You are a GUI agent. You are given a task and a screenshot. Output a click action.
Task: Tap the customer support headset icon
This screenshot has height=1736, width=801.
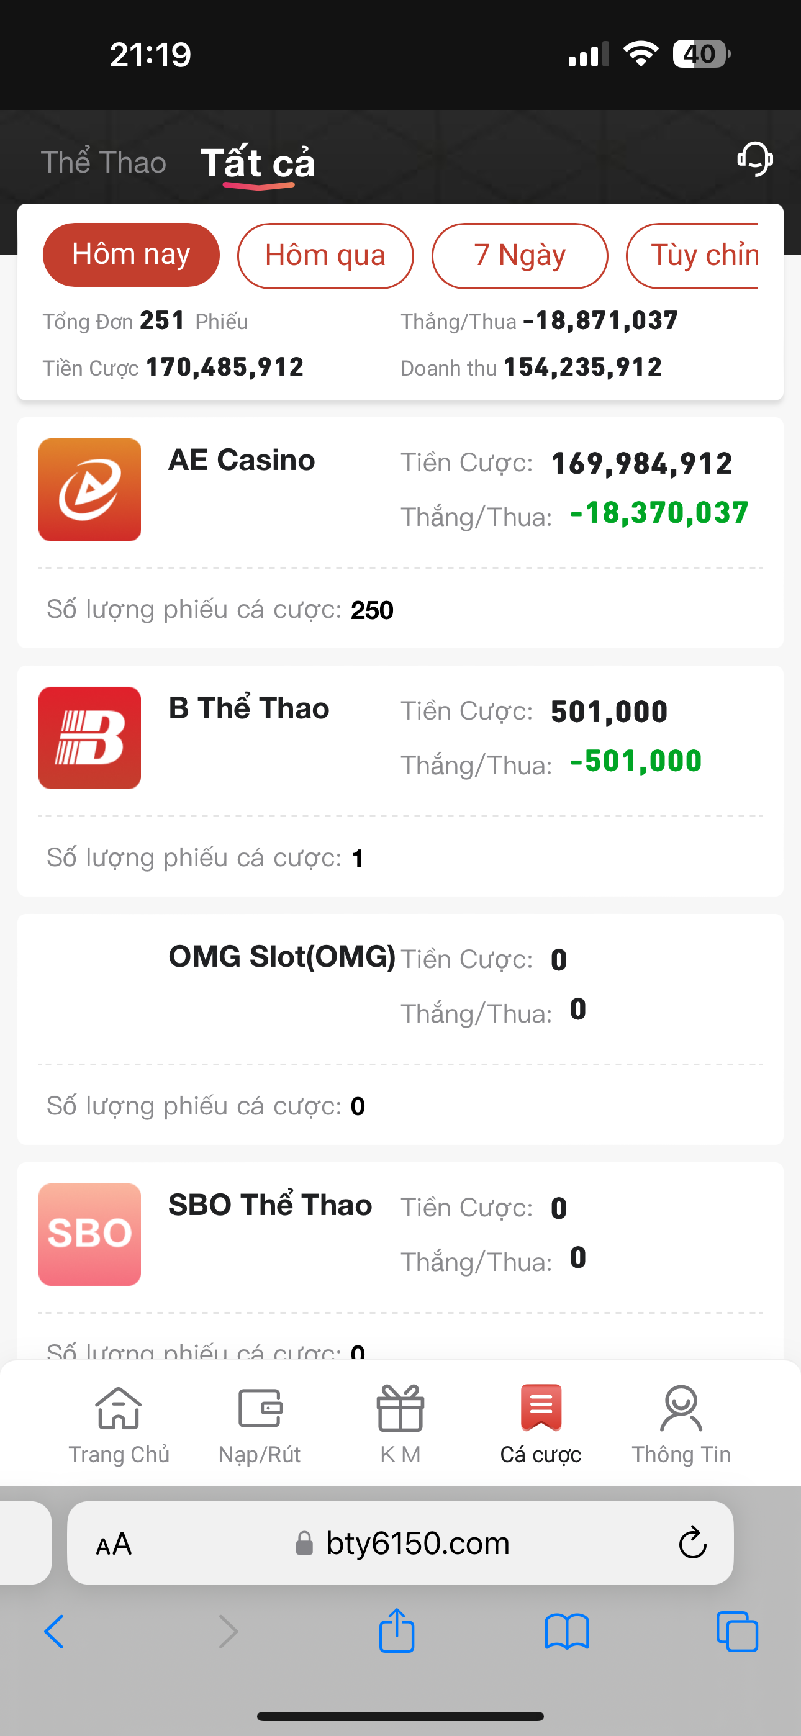754,159
